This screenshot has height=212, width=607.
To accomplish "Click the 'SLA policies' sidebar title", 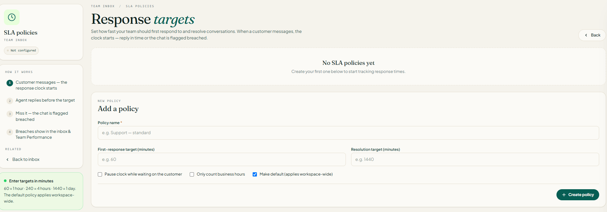I will [21, 33].
